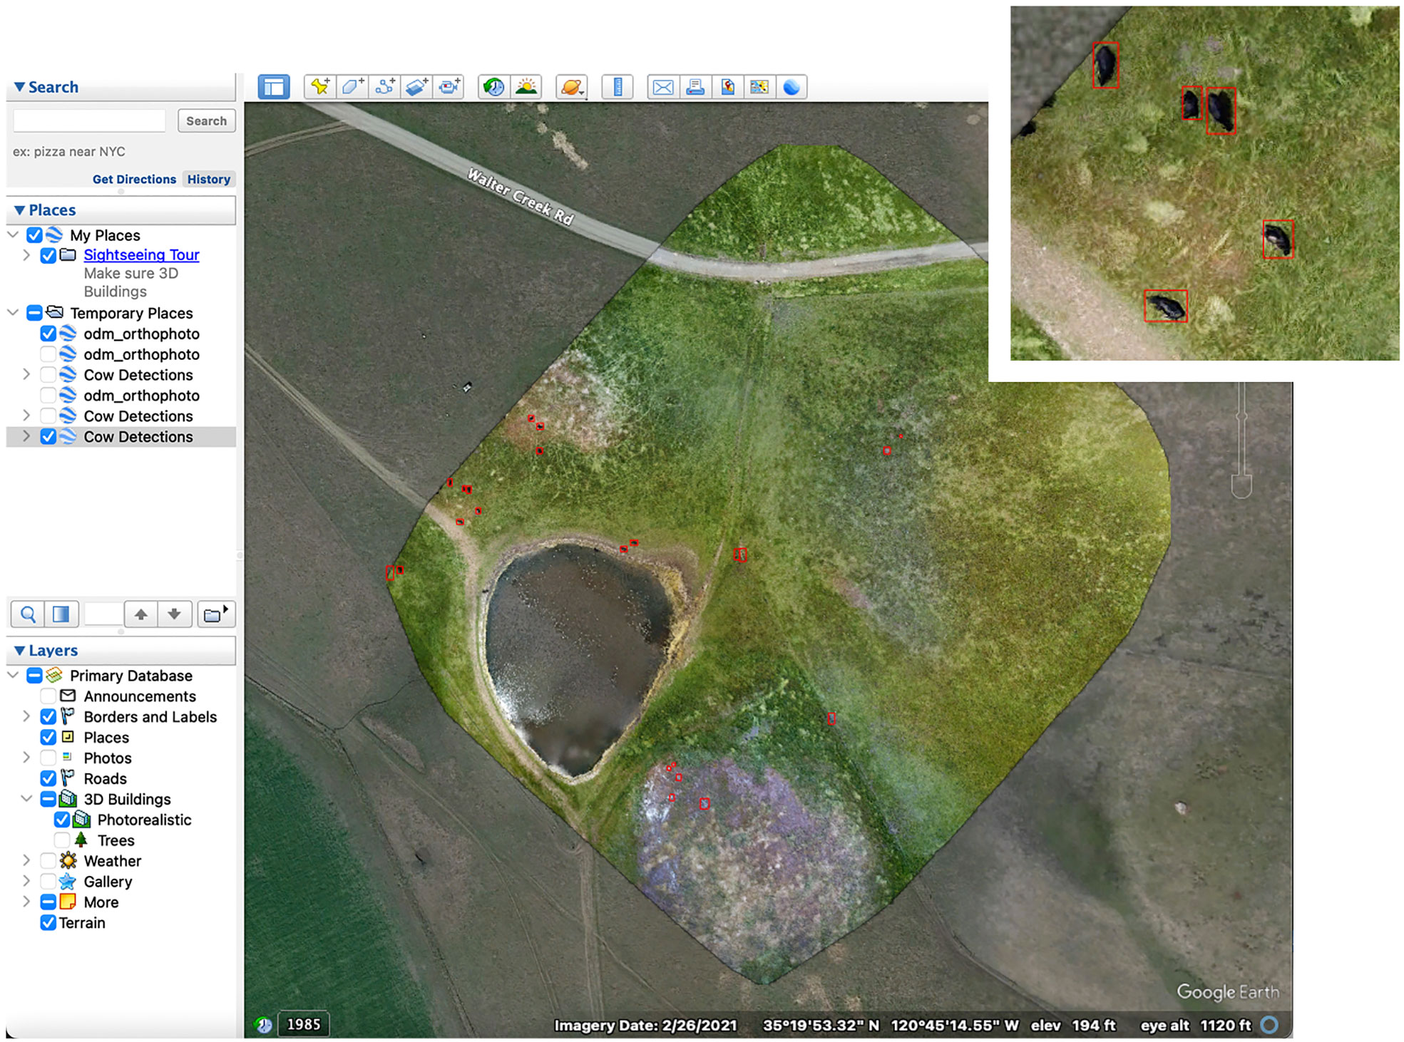The height and width of the screenshot is (1042, 1404).
Task: Click the Imagery Date 2/26/2021 status text
Action: (x=645, y=1026)
